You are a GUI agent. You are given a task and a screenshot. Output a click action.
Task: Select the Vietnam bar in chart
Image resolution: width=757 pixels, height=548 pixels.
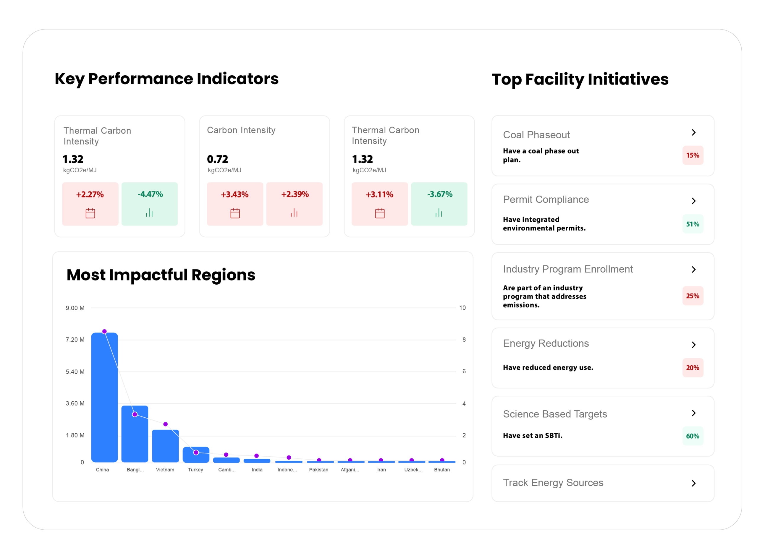click(x=166, y=446)
